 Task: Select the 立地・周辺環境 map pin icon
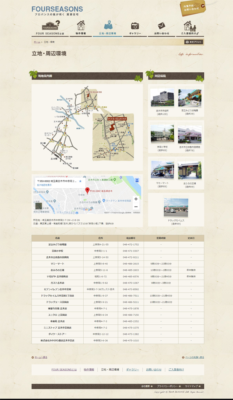click(x=108, y=25)
